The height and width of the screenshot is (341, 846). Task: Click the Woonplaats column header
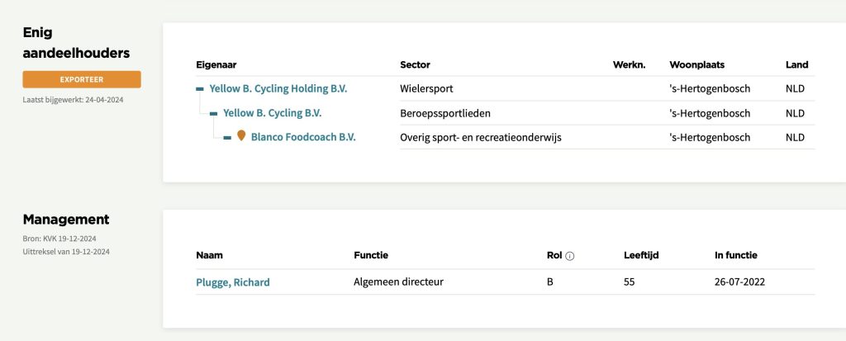(x=696, y=64)
